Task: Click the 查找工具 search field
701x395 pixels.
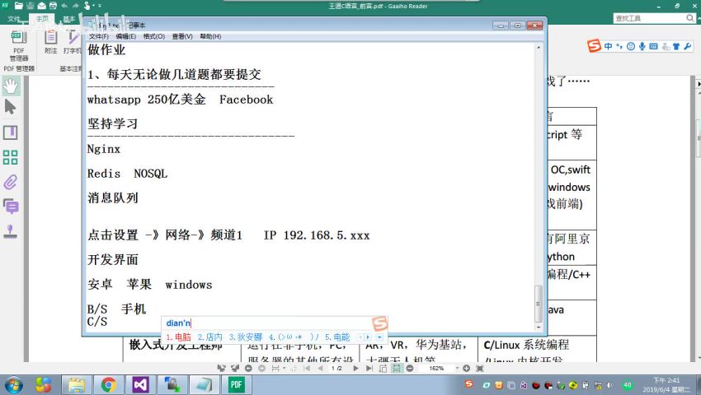Action: [x=650, y=18]
